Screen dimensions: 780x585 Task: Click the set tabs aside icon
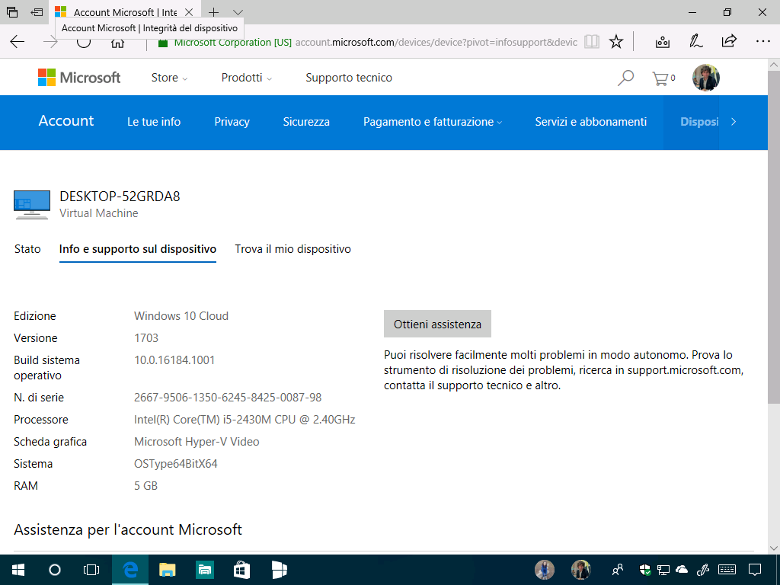pyautogui.click(x=37, y=12)
